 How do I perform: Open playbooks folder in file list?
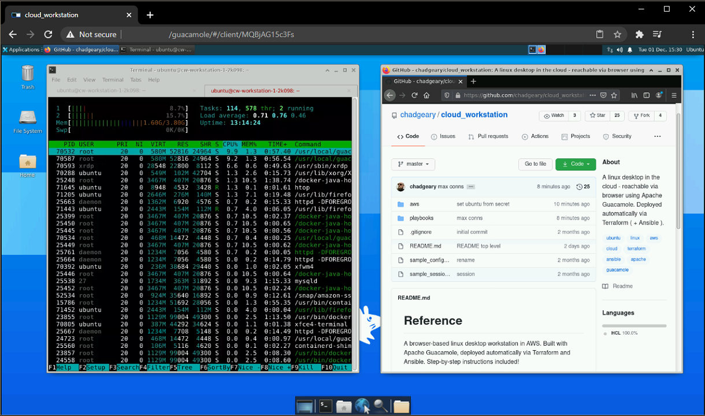tap(421, 218)
